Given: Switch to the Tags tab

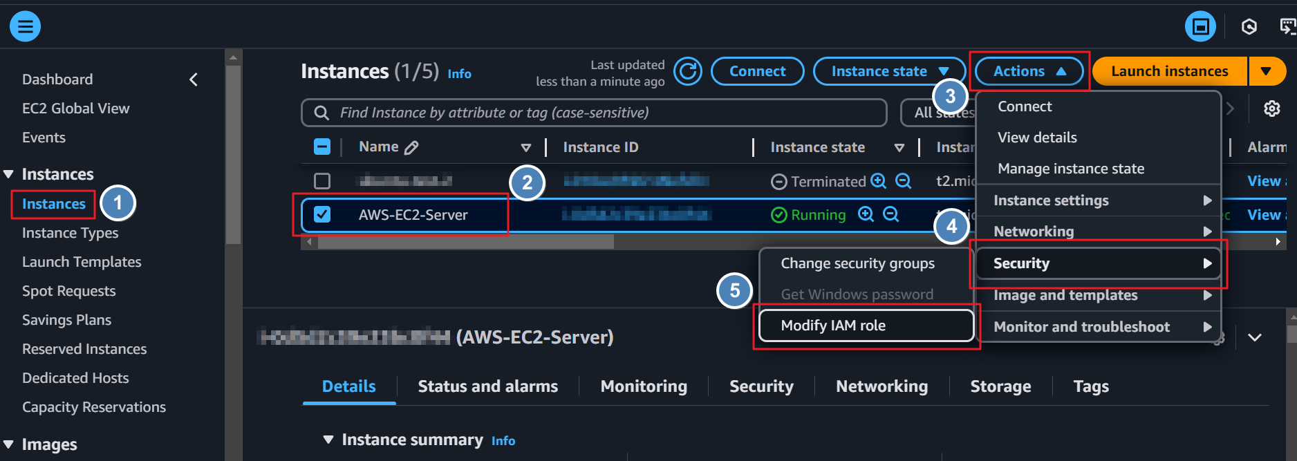Looking at the screenshot, I should coord(1091,386).
